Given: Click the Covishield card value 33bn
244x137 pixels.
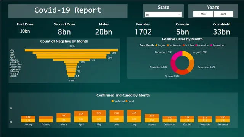Looking at the screenshot, I should point(222,32).
